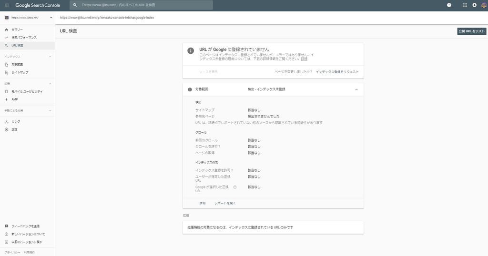Click the heading URL が Google に登録されていません

234,49
